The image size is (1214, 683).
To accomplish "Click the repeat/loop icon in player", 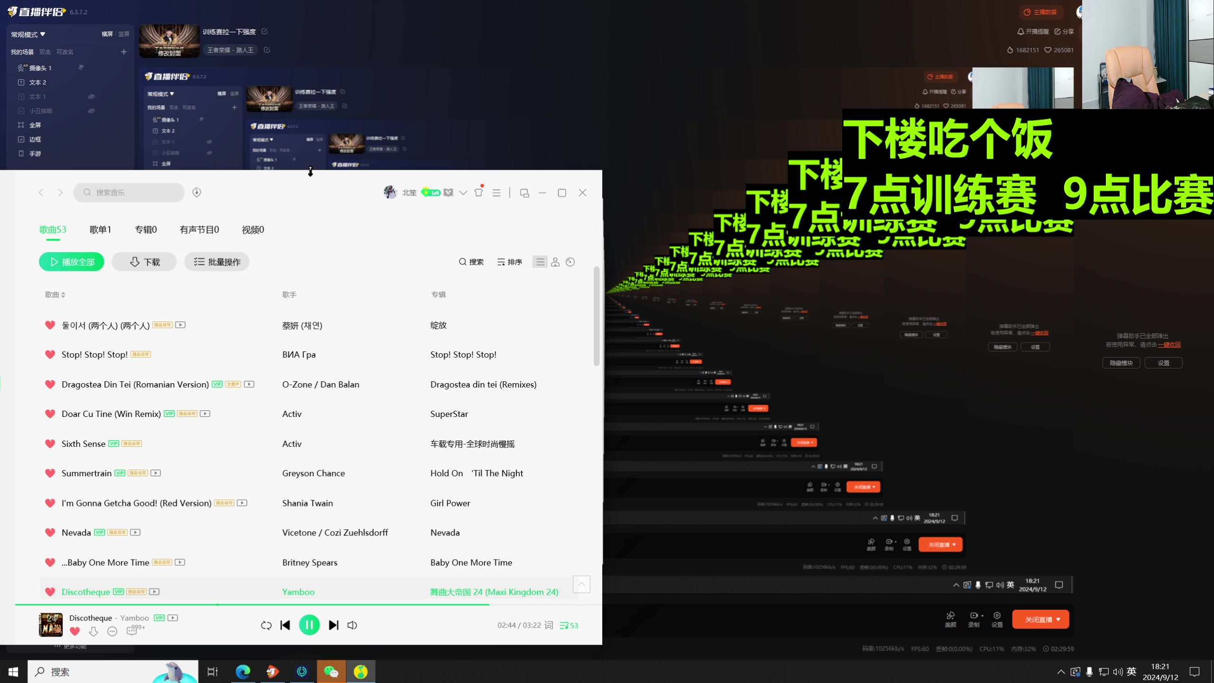I will click(266, 625).
